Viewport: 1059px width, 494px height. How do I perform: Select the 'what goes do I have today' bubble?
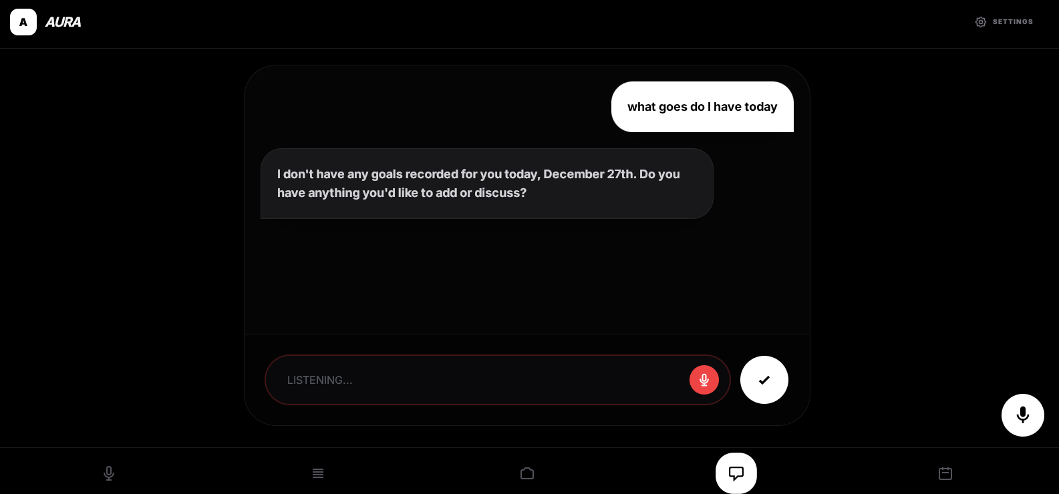click(702, 107)
